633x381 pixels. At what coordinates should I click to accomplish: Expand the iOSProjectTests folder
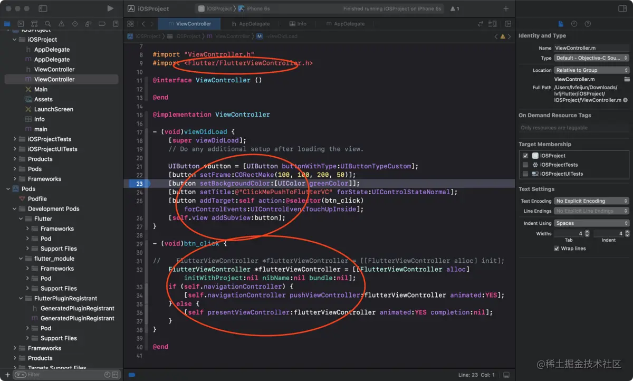[15, 139]
